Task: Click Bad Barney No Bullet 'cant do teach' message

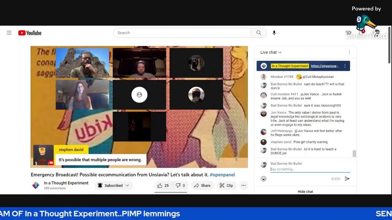Action: click(x=307, y=86)
